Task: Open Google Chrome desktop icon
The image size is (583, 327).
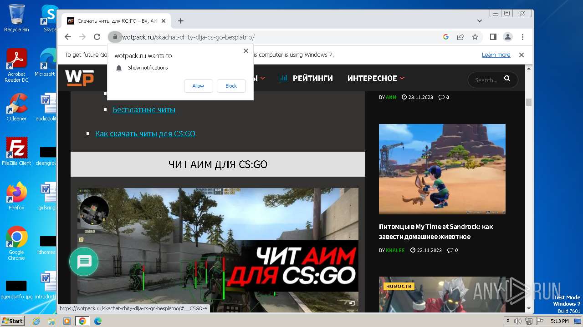Action: (16, 243)
